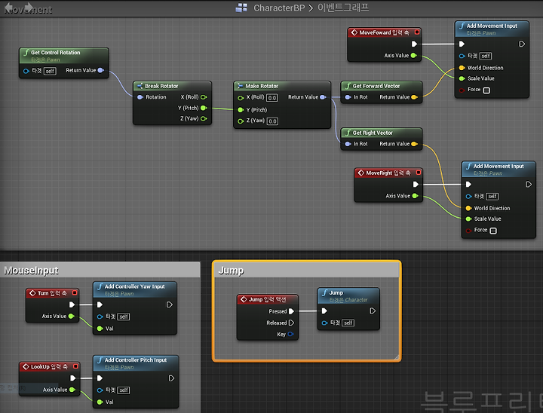The image size is (543, 413).
Task: Click the Axis Value pin on Turn event
Action: (x=71, y=316)
